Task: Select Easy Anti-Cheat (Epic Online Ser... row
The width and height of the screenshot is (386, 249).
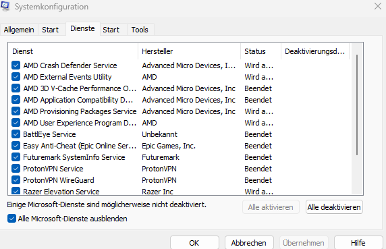Action: pos(180,146)
